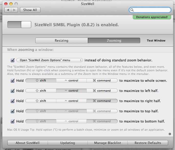This screenshot has height=150, width=175.
Task: Focus the search field in the toolbar
Action: 150,10
